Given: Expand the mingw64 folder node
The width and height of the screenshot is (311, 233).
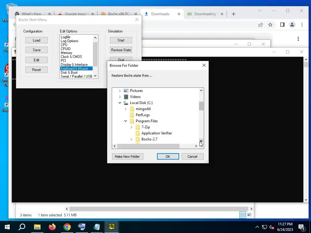Looking at the screenshot, I should [x=125, y=109].
